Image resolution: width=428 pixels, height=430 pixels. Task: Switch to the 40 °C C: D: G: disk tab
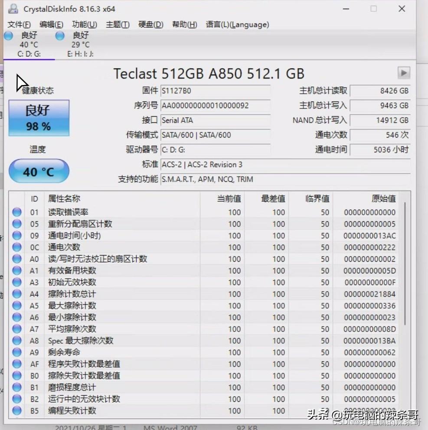(29, 44)
